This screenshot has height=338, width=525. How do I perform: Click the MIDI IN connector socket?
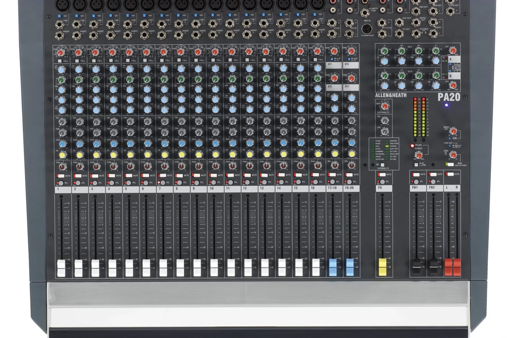tap(366, 29)
